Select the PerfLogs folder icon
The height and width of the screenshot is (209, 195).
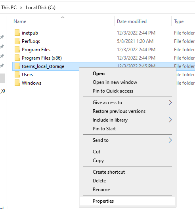click(x=17, y=41)
